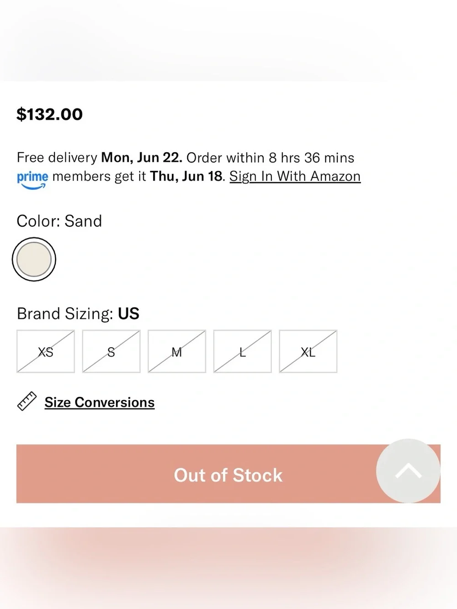Click the Free delivery Mon, Jun 22 text
The width and height of the screenshot is (457, 609).
pyautogui.click(x=100, y=158)
